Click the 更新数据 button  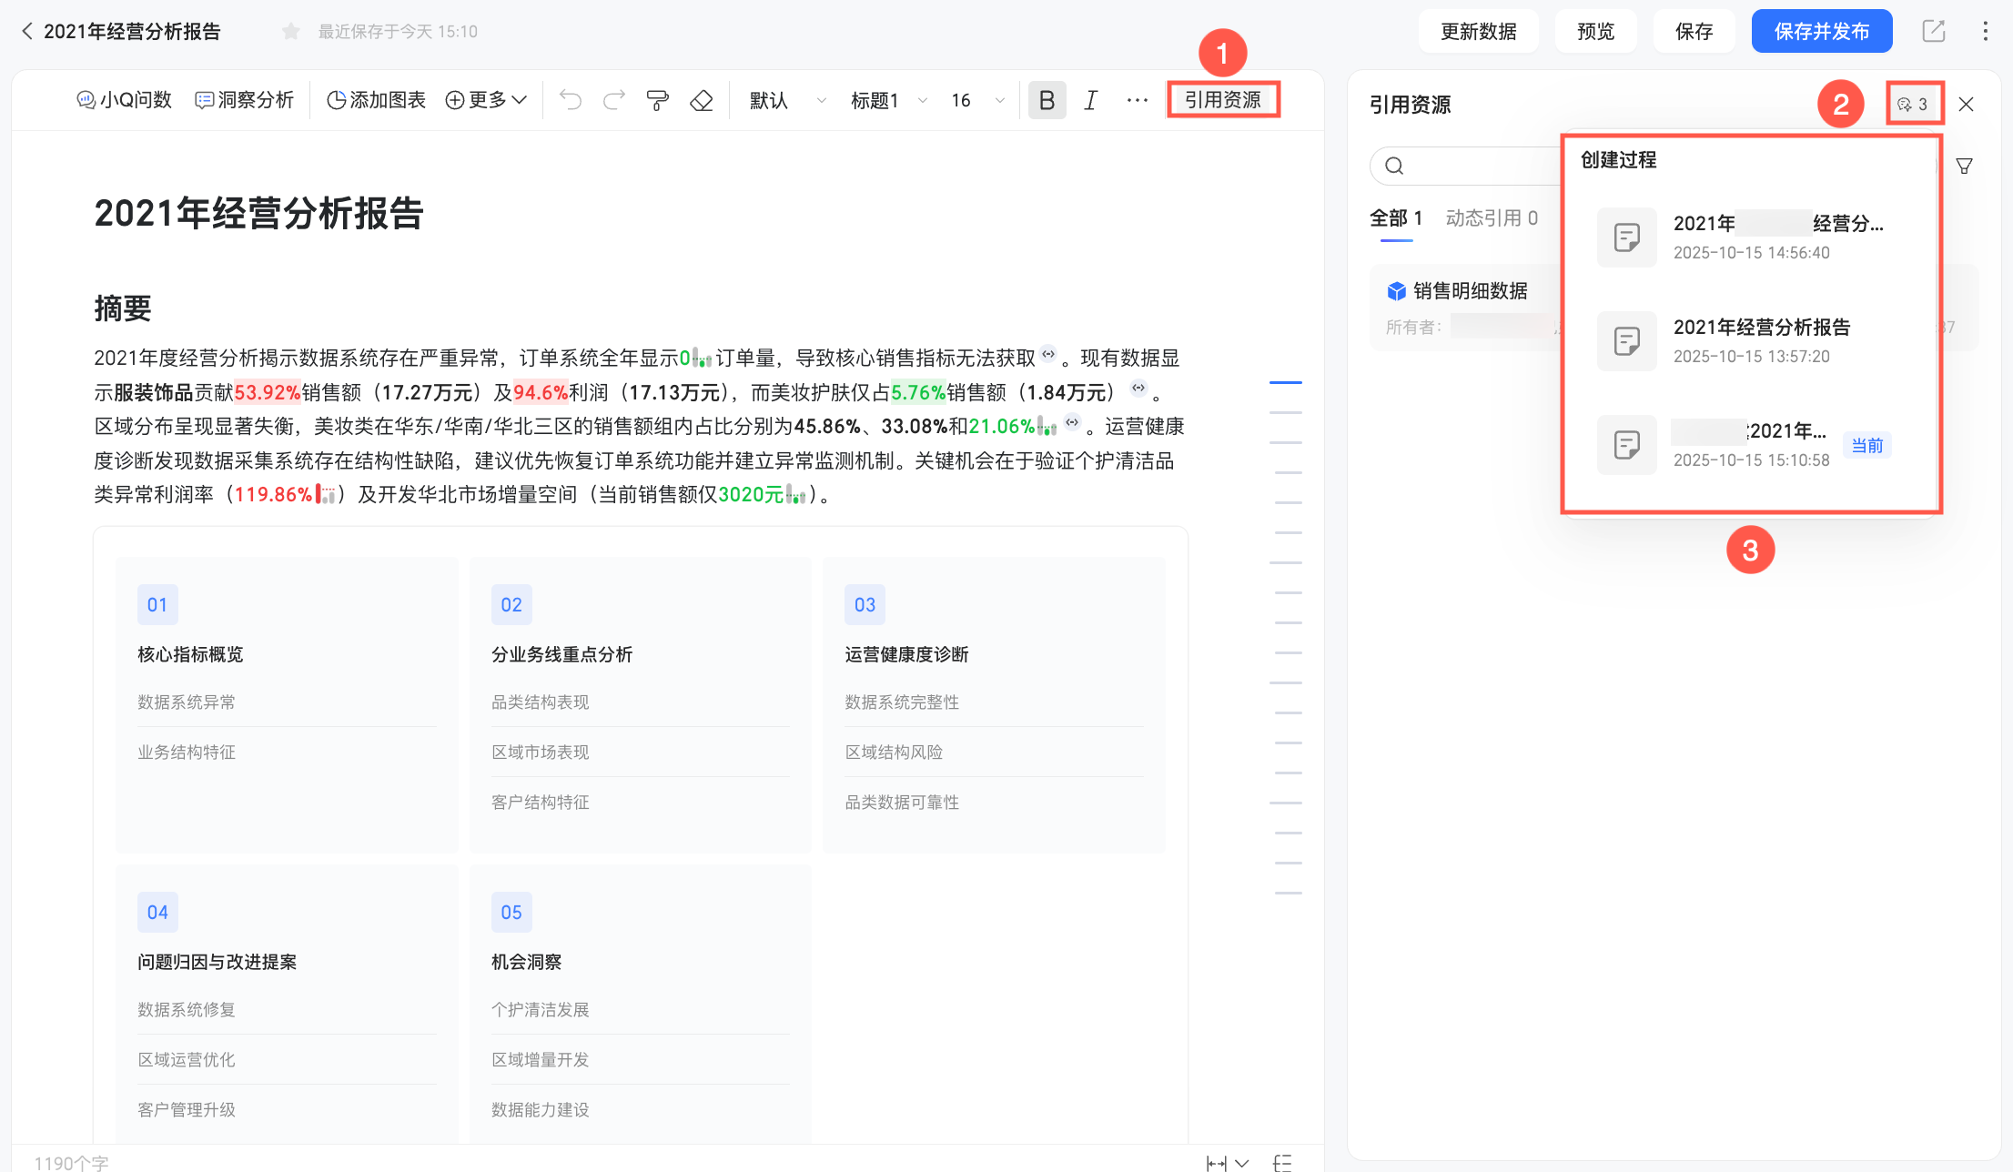pyautogui.click(x=1478, y=32)
